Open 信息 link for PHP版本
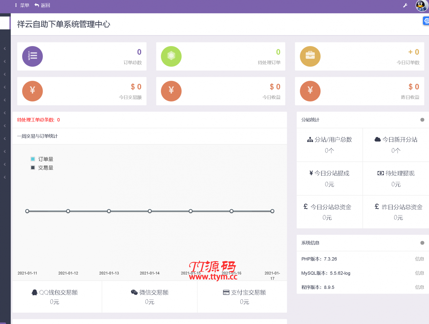The width and height of the screenshot is (429, 324). 420,259
